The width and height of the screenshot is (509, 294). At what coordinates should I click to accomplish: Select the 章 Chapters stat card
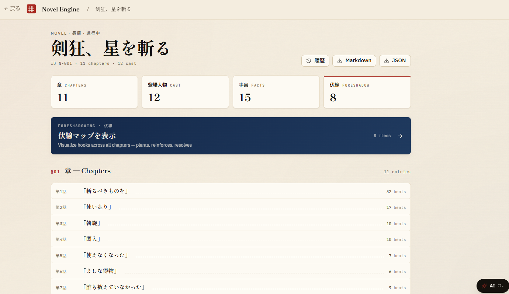point(94,92)
